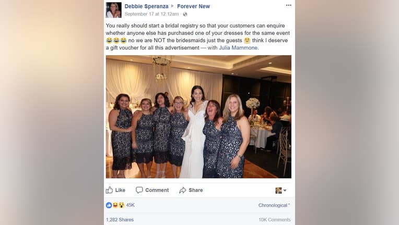
Task: Click the Comment speech bubble icon
Action: (139, 190)
